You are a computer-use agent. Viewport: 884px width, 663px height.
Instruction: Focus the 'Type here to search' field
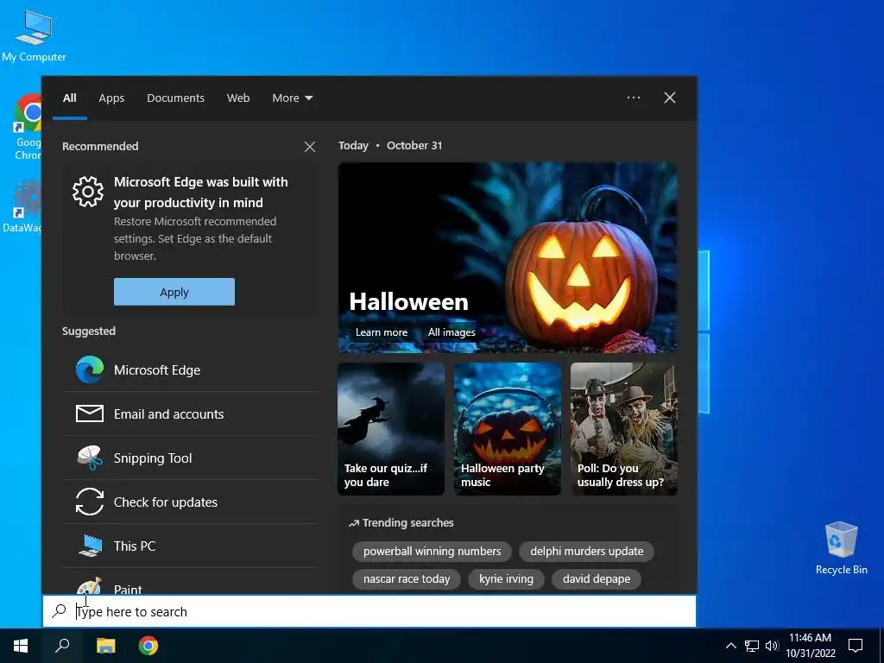[x=369, y=611]
